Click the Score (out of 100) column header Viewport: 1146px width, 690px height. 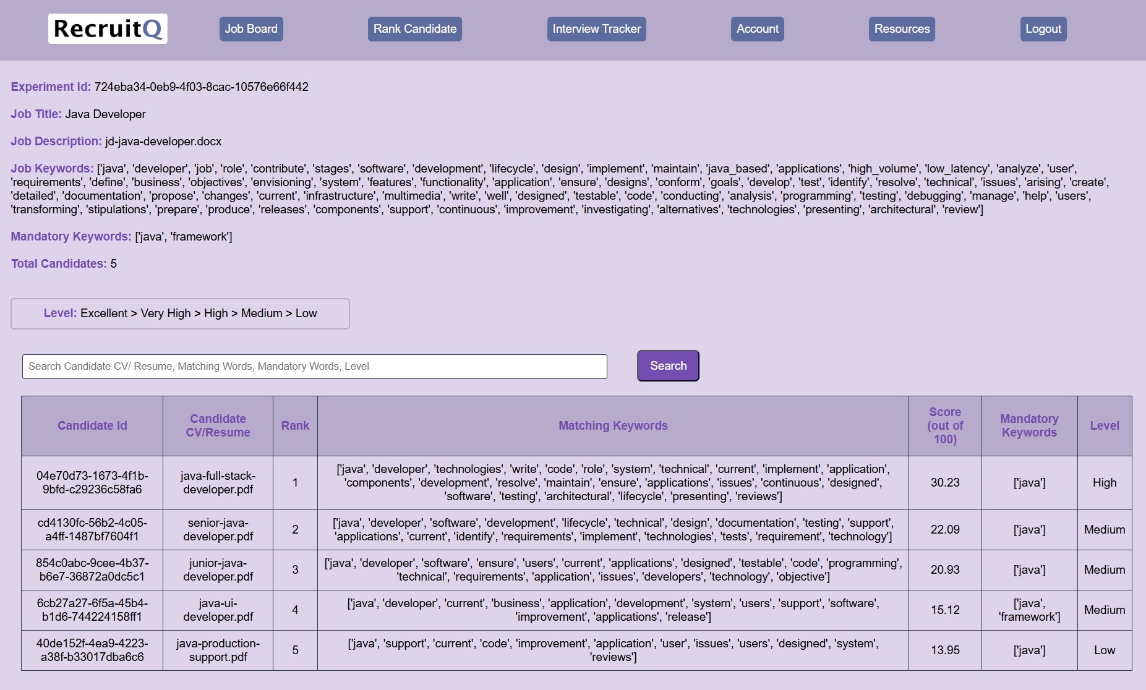944,425
